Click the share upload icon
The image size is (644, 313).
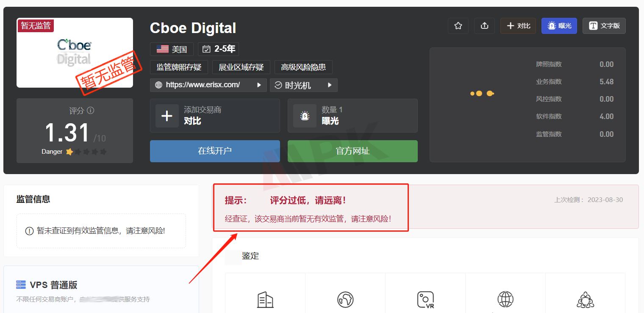pyautogui.click(x=484, y=26)
